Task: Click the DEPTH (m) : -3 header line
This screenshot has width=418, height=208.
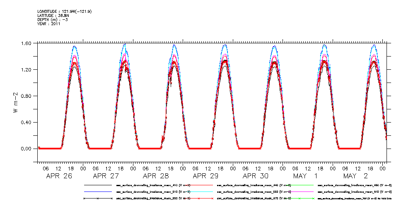Action: pyautogui.click(x=53, y=20)
